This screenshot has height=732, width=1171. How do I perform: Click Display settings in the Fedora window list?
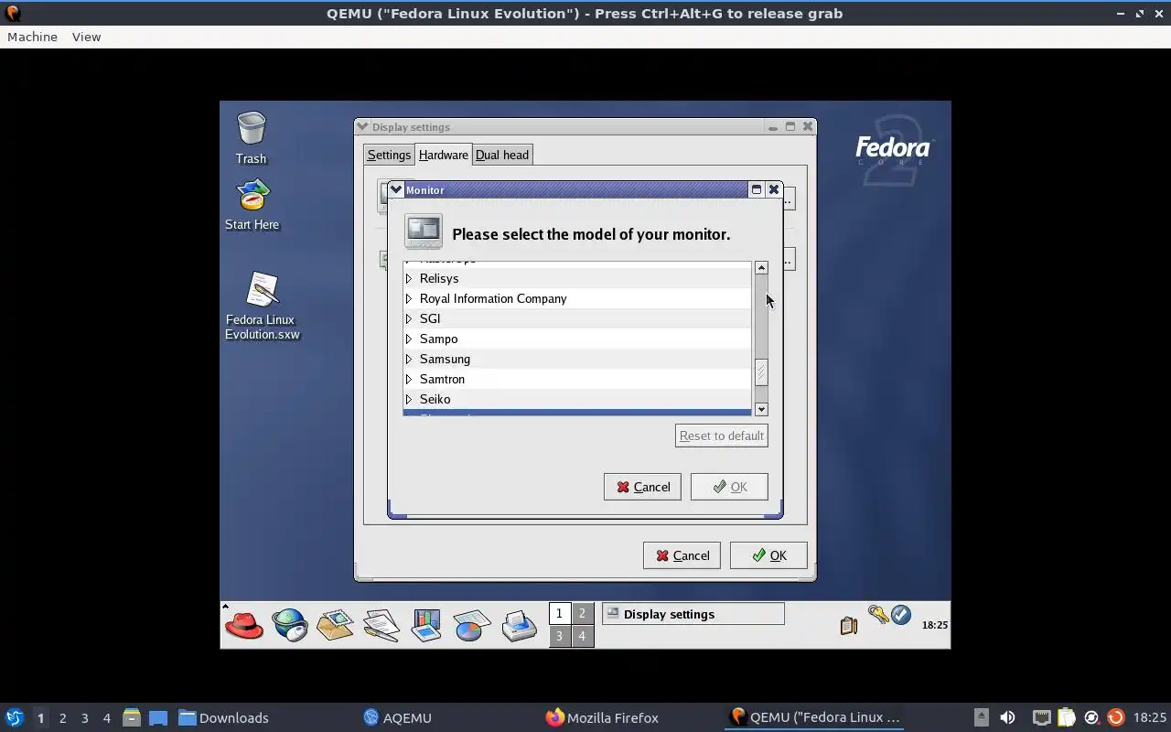[x=693, y=614]
